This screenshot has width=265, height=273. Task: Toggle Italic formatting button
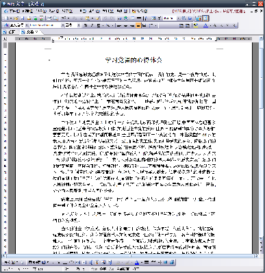(x=92, y=25)
